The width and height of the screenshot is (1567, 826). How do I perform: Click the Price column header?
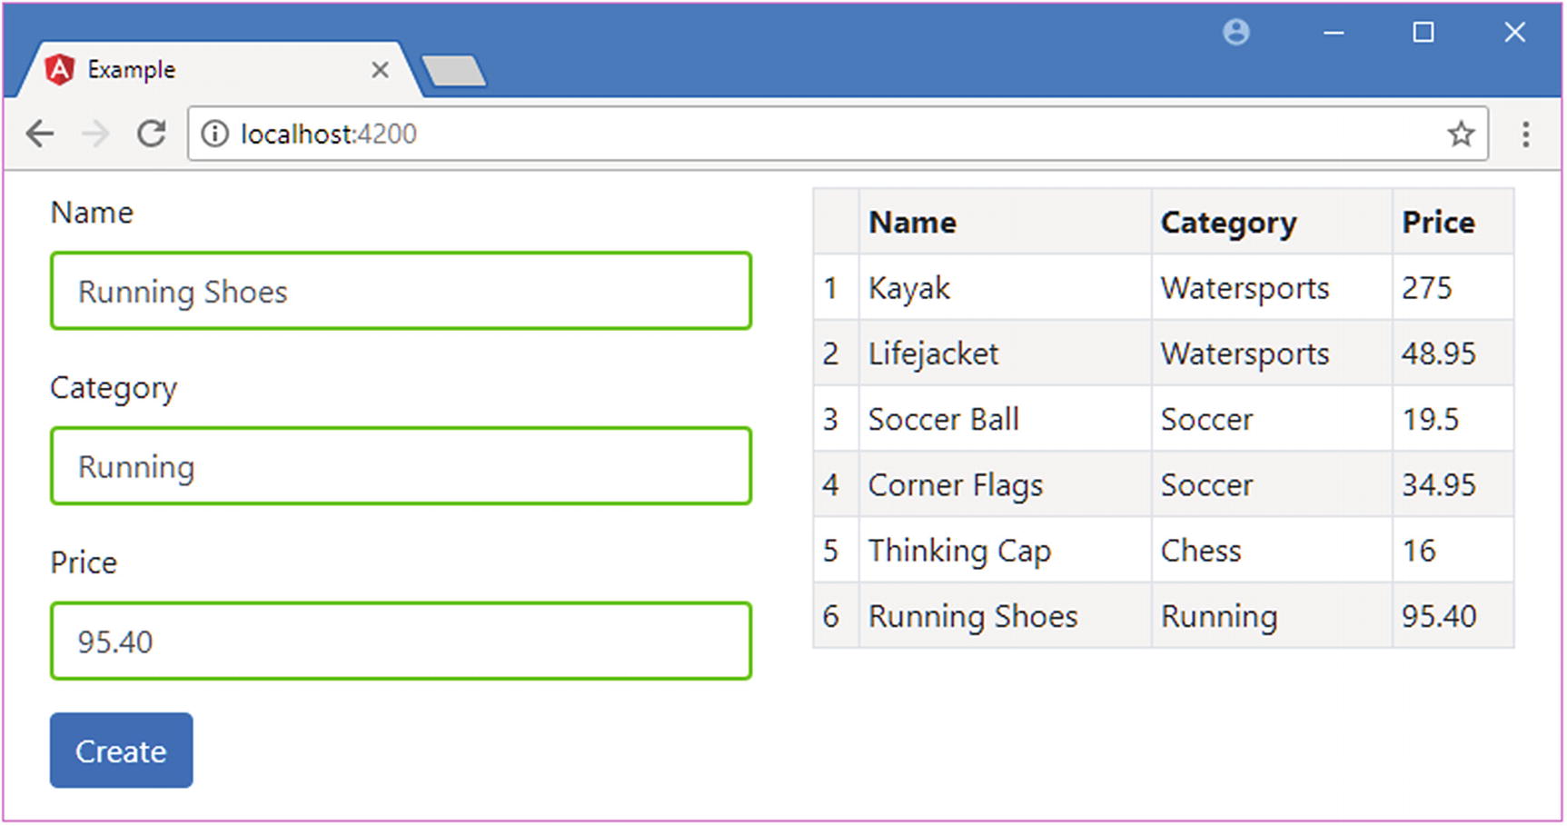tap(1438, 223)
